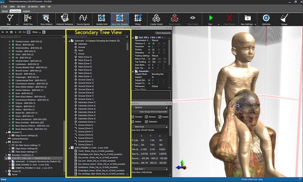The height and width of the screenshot is (182, 303).
Task: Collapse the Sources tree node
Action: [6, 132]
